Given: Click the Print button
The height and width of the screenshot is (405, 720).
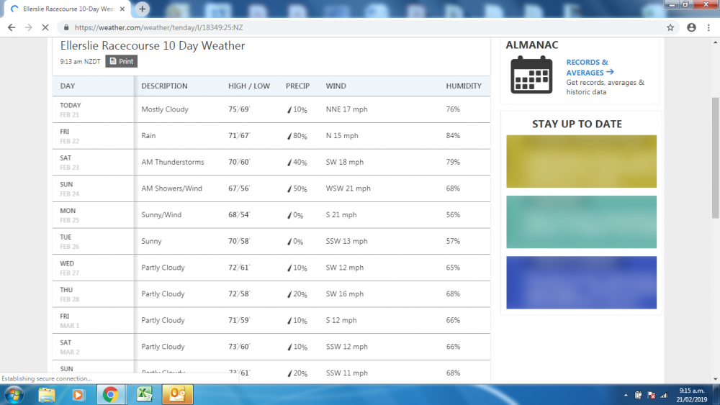Looking at the screenshot, I should [121, 61].
